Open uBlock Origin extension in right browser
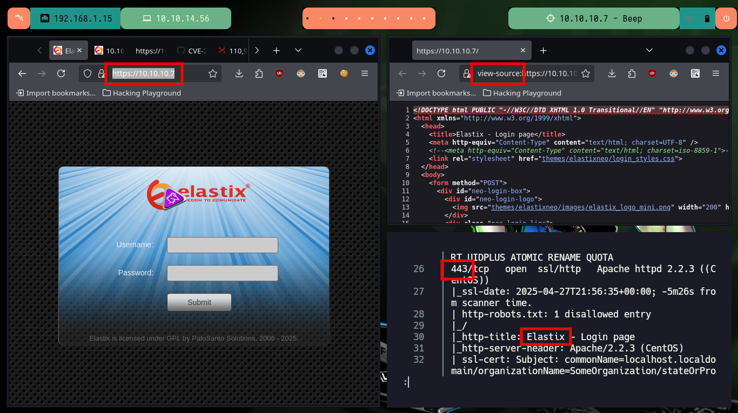The width and height of the screenshot is (738, 413). [x=652, y=73]
